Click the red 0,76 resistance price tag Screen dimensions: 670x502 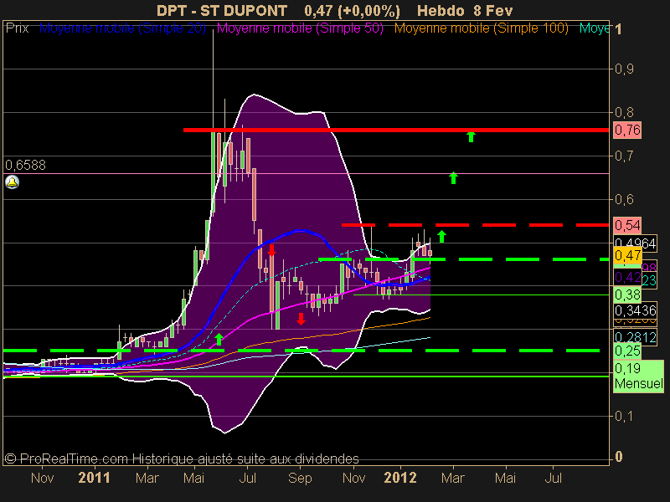click(627, 130)
